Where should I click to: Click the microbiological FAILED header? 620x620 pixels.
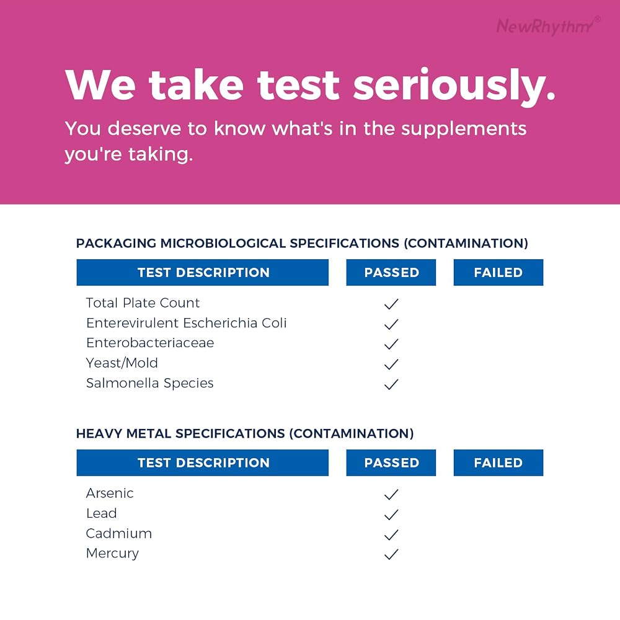point(498,272)
